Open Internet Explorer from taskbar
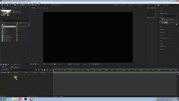 click(8, 99)
